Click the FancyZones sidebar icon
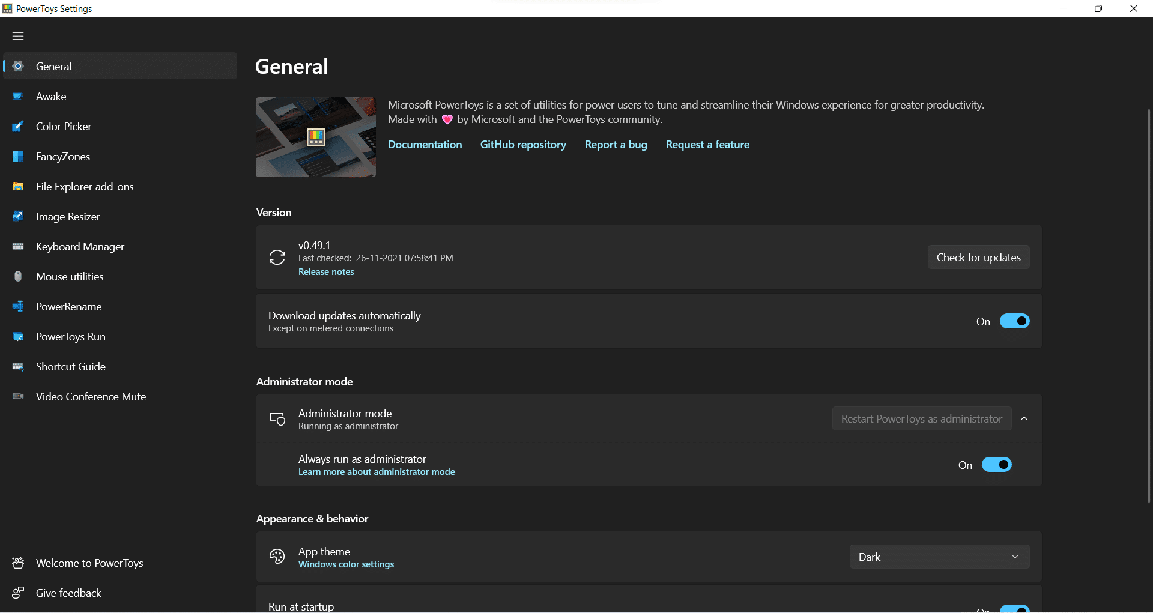 pyautogui.click(x=18, y=157)
